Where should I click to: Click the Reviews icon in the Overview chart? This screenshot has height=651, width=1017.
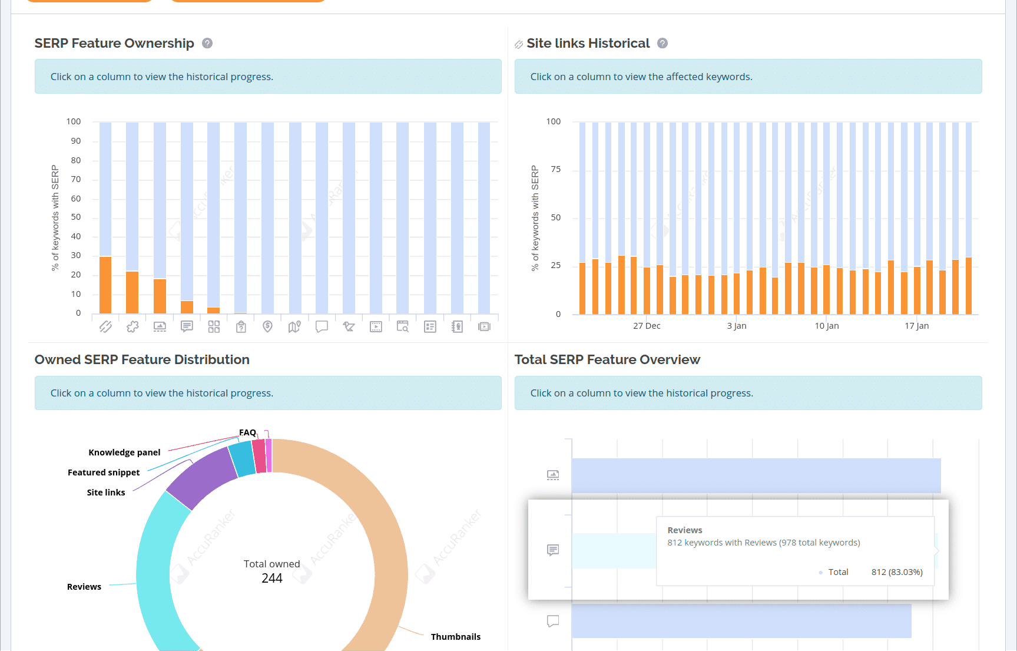pos(552,550)
